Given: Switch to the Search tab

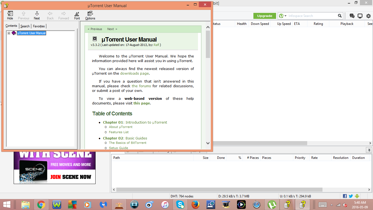Looking at the screenshot, I should 25,26.
